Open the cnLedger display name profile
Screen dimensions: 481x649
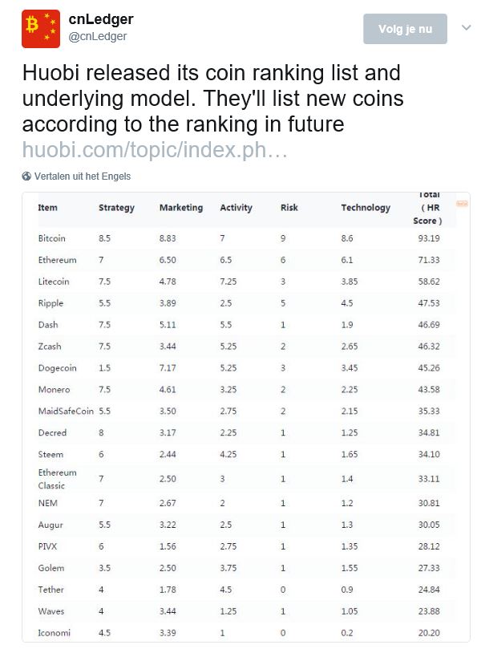101,19
